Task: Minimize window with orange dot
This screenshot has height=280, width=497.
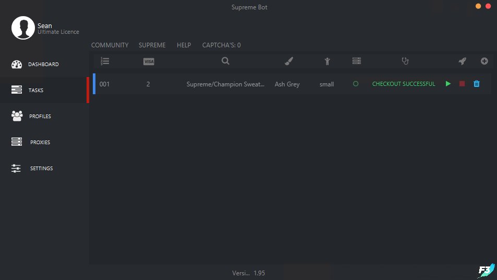Action: (478, 6)
